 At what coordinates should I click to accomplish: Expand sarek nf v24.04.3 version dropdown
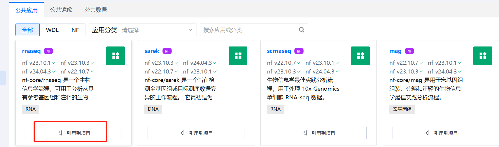[x=200, y=63]
